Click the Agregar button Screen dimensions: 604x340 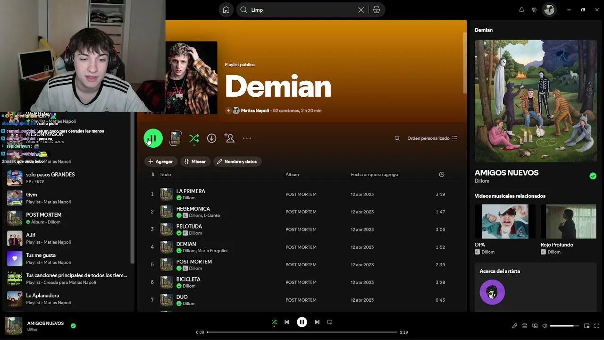pyautogui.click(x=160, y=161)
